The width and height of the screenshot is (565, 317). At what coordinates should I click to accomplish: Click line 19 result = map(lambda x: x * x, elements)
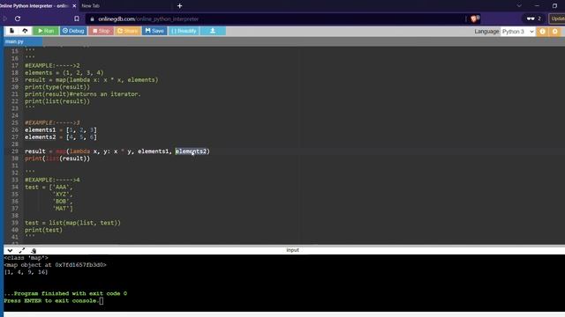pyautogui.click(x=92, y=80)
